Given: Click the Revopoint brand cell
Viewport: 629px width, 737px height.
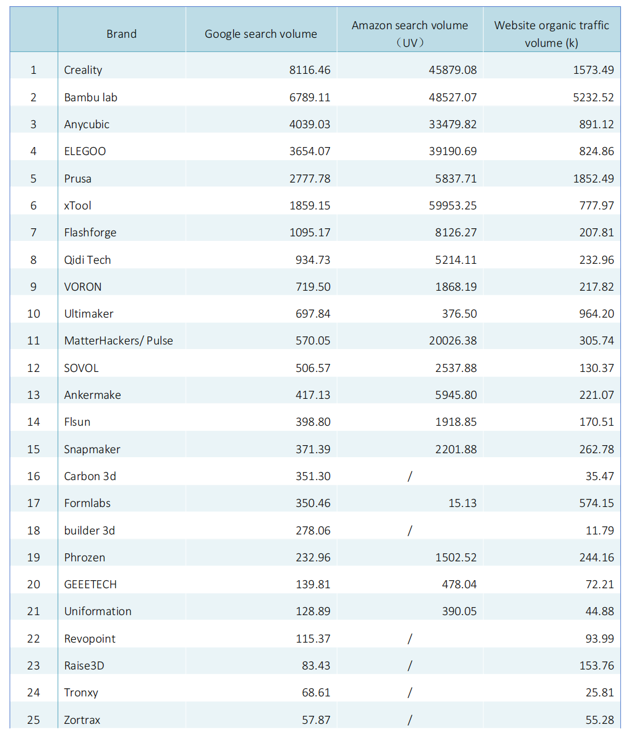Looking at the screenshot, I should point(90,639).
